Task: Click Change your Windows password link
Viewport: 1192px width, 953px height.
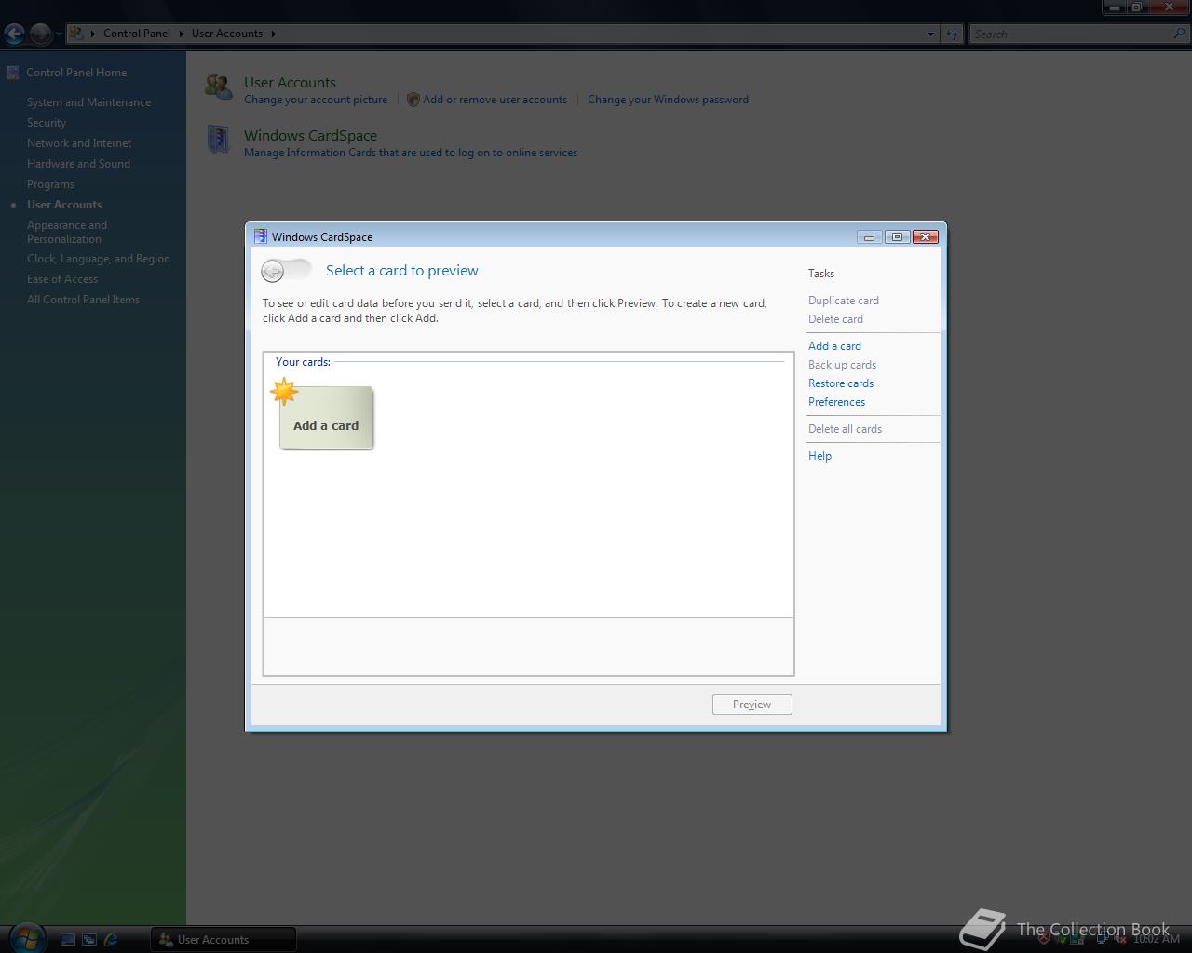Action: coord(668,100)
